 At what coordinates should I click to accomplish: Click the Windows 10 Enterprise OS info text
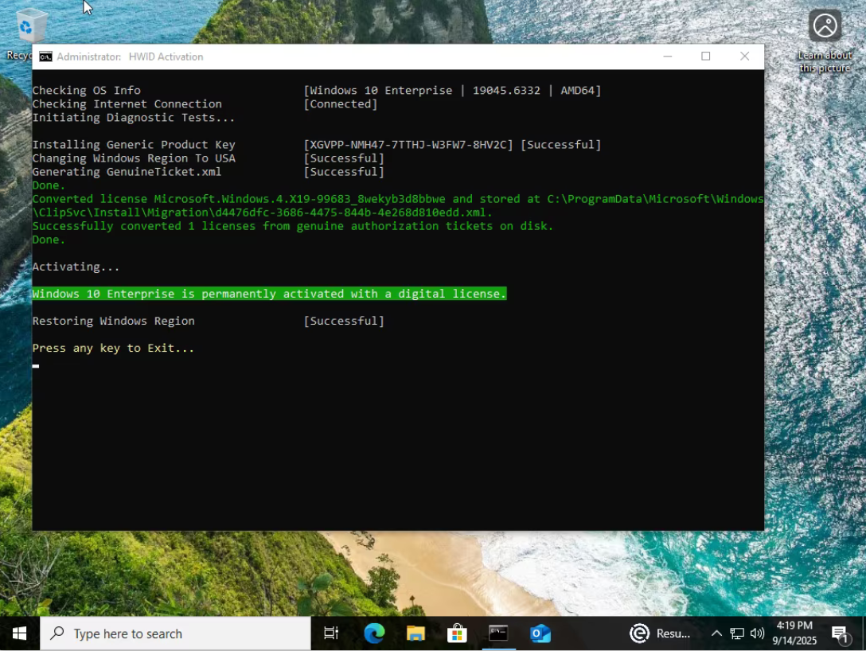coord(452,91)
